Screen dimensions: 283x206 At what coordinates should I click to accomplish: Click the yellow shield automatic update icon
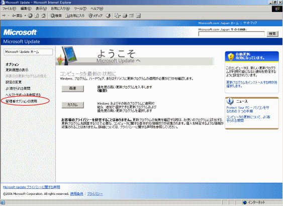pos(231,56)
